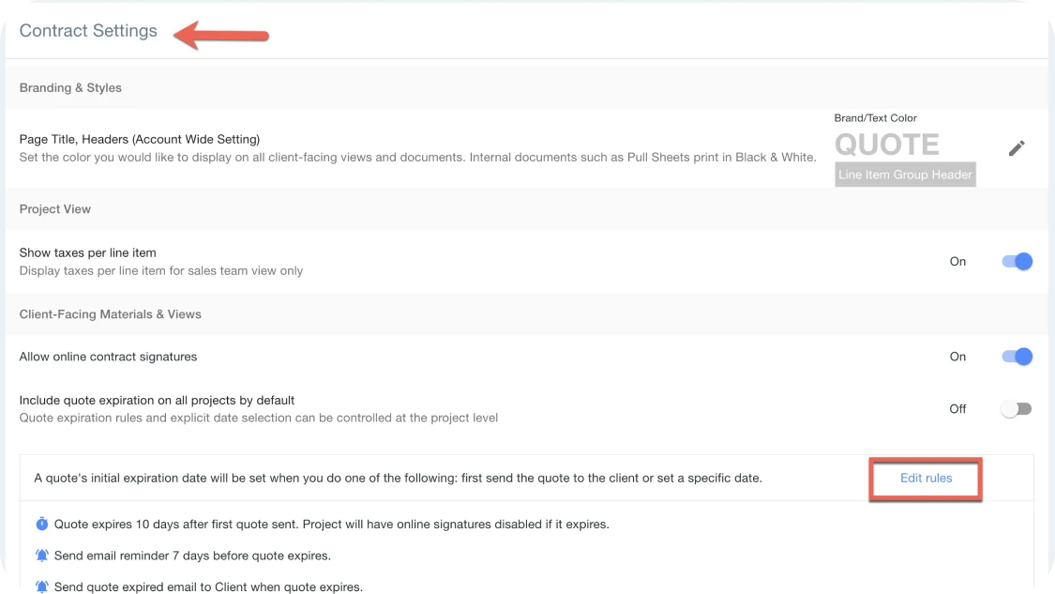Viewport: 1055px width, 594px height.
Task: Click the "On" label beside taxes per line item
Action: [x=957, y=261]
